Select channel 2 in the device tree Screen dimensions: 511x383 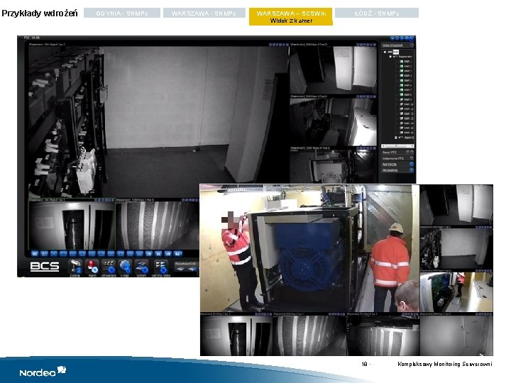[x=406, y=66]
